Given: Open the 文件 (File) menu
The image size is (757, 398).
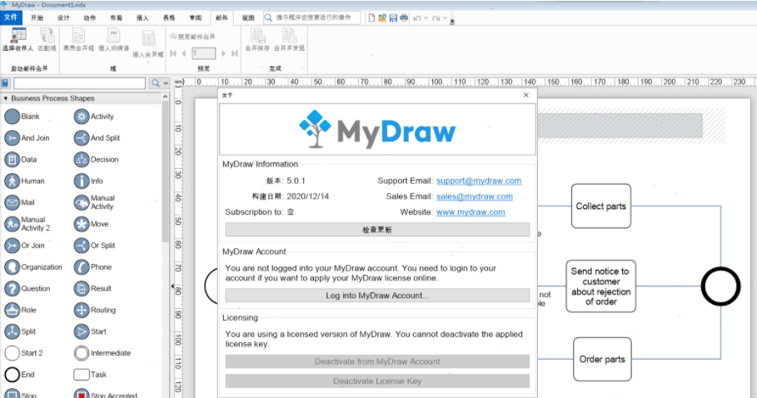Looking at the screenshot, I should (10, 17).
